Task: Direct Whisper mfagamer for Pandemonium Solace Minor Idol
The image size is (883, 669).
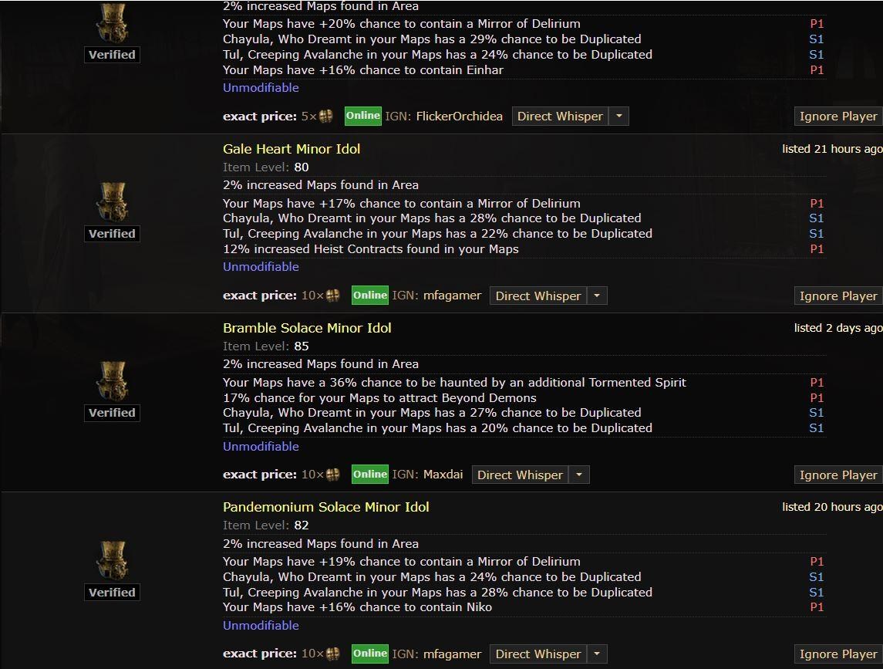Action: (538, 654)
